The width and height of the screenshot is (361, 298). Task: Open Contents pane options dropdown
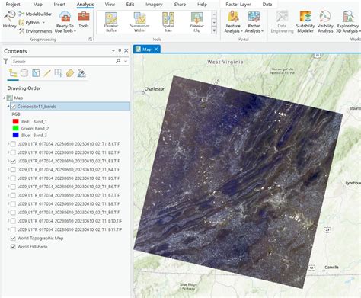coord(113,50)
